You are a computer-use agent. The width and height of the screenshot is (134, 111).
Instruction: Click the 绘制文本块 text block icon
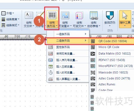click(29, 15)
